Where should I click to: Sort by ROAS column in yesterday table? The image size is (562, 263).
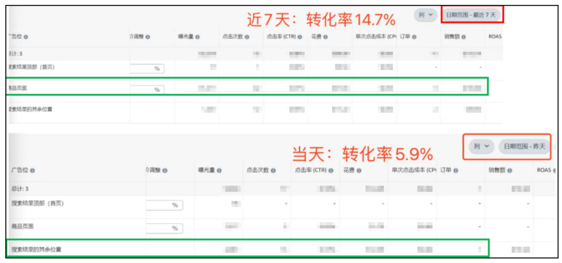click(x=544, y=170)
